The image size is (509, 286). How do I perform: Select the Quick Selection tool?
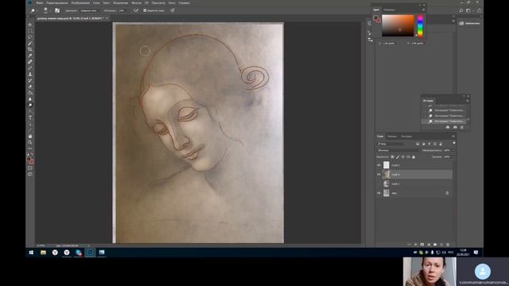[x=30, y=43]
